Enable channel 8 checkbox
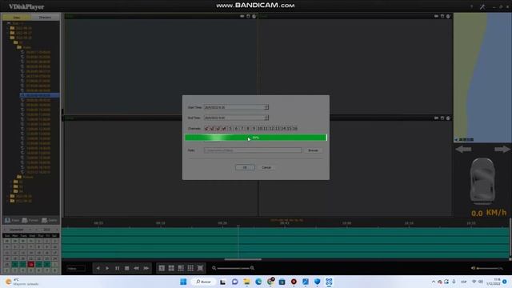 [248, 128]
